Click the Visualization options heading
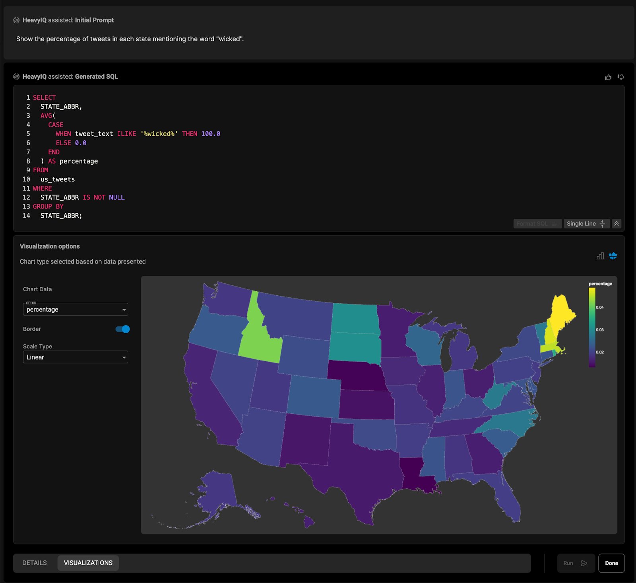 (x=50, y=246)
